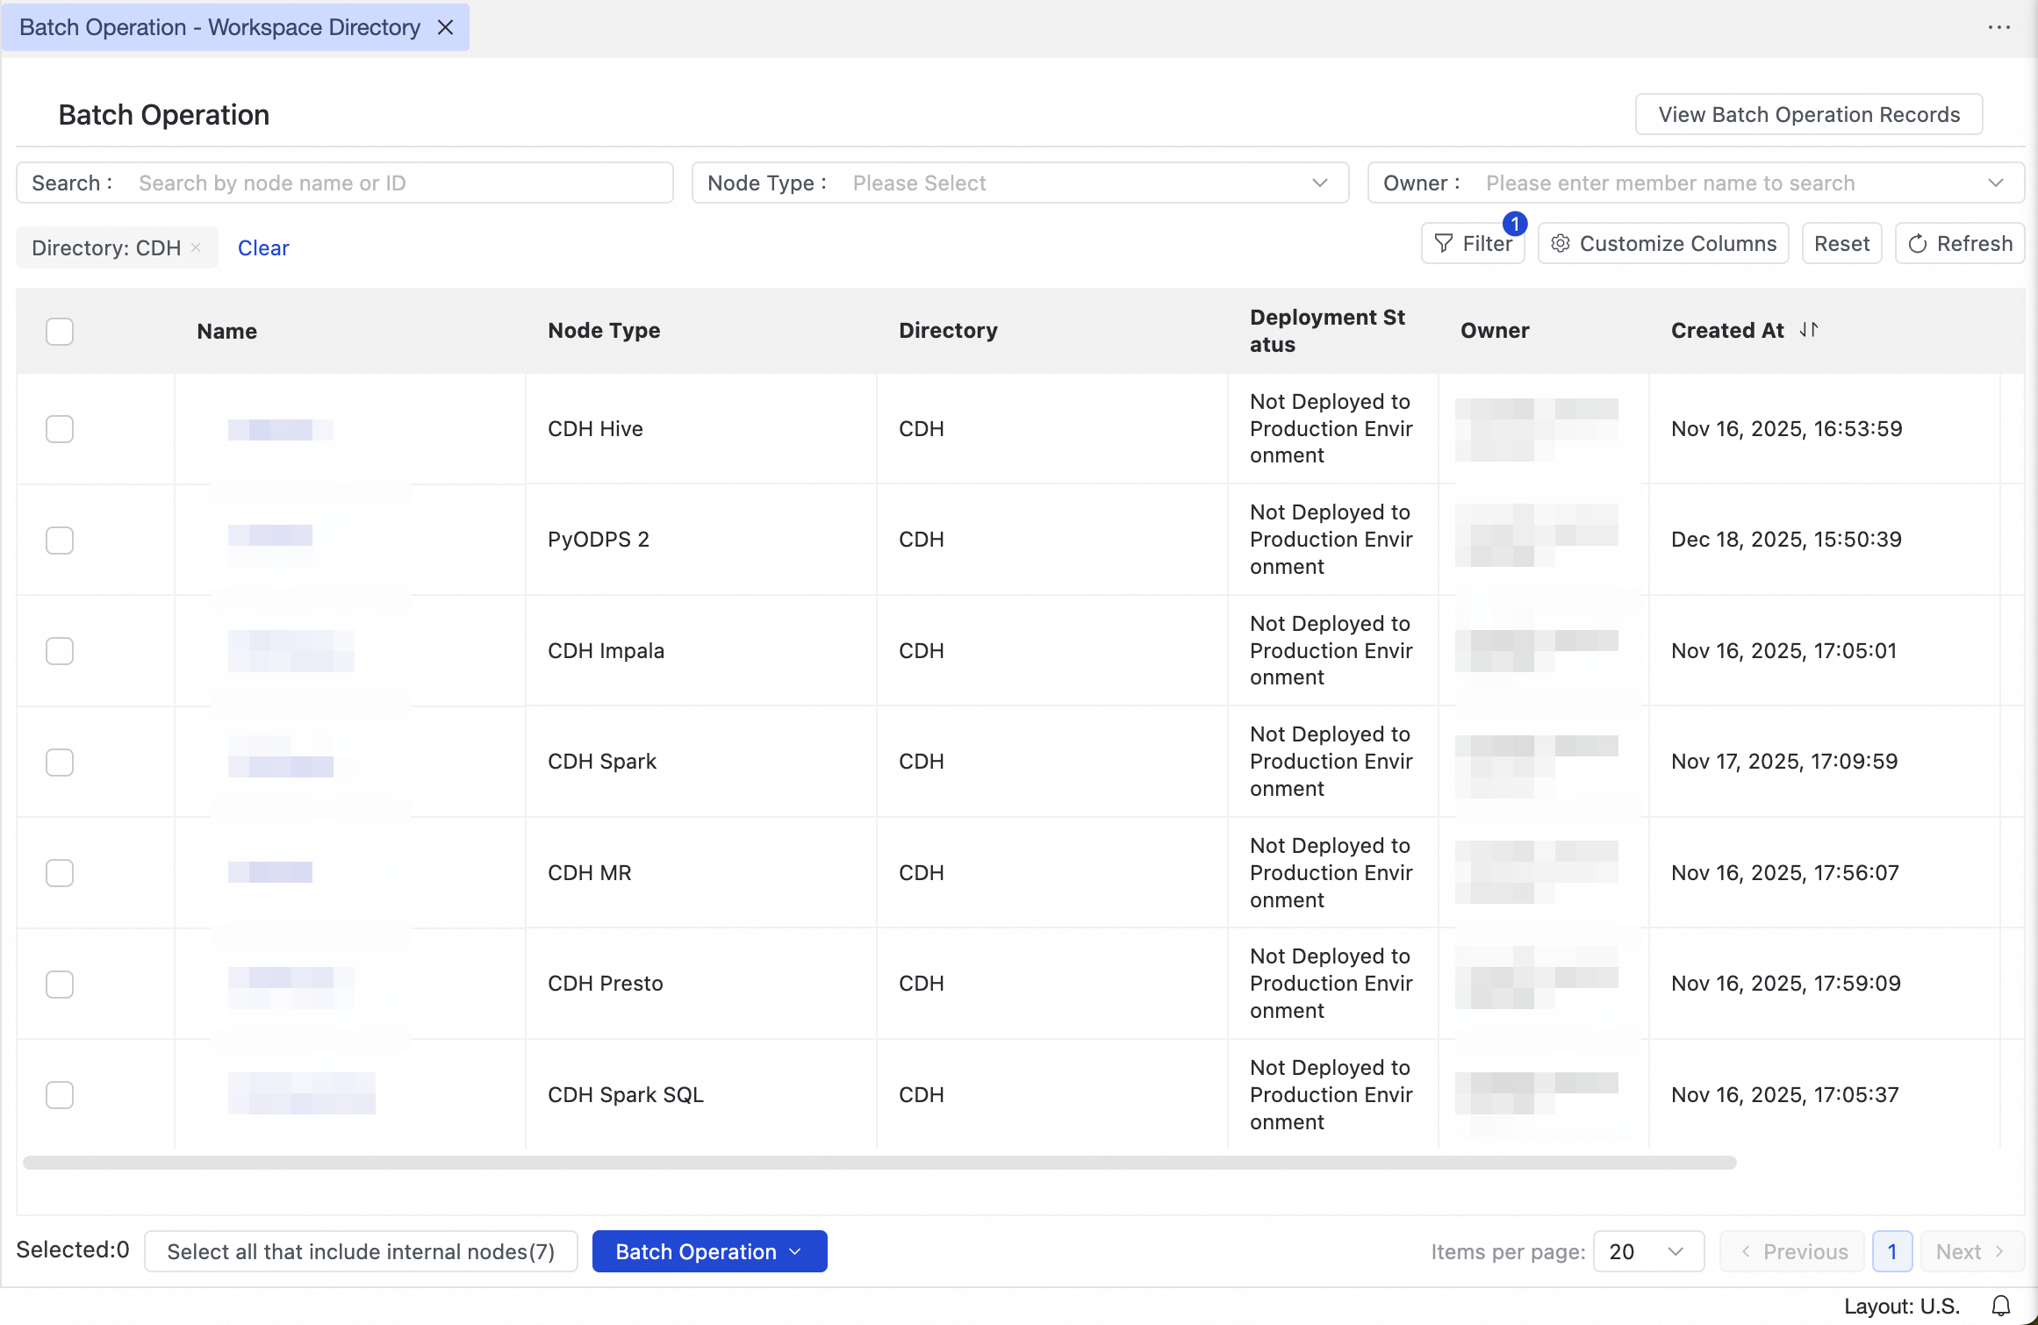Open the blue Batch Operation dropdown button
This screenshot has width=2038, height=1325.
[x=709, y=1251]
